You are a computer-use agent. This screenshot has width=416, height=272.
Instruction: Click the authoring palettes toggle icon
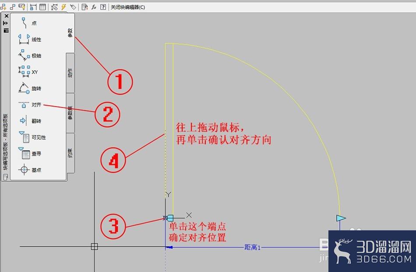85,7
